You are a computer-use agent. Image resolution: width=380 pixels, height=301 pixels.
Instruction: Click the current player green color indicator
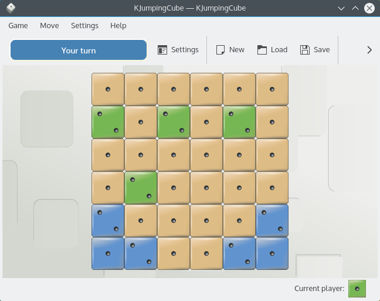(357, 289)
